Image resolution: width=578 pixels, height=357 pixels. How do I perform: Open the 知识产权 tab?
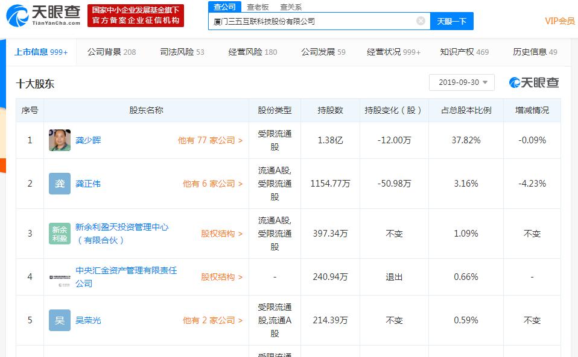pos(465,52)
